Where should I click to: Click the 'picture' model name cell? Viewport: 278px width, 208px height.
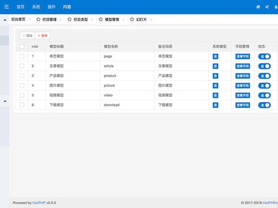click(x=109, y=85)
